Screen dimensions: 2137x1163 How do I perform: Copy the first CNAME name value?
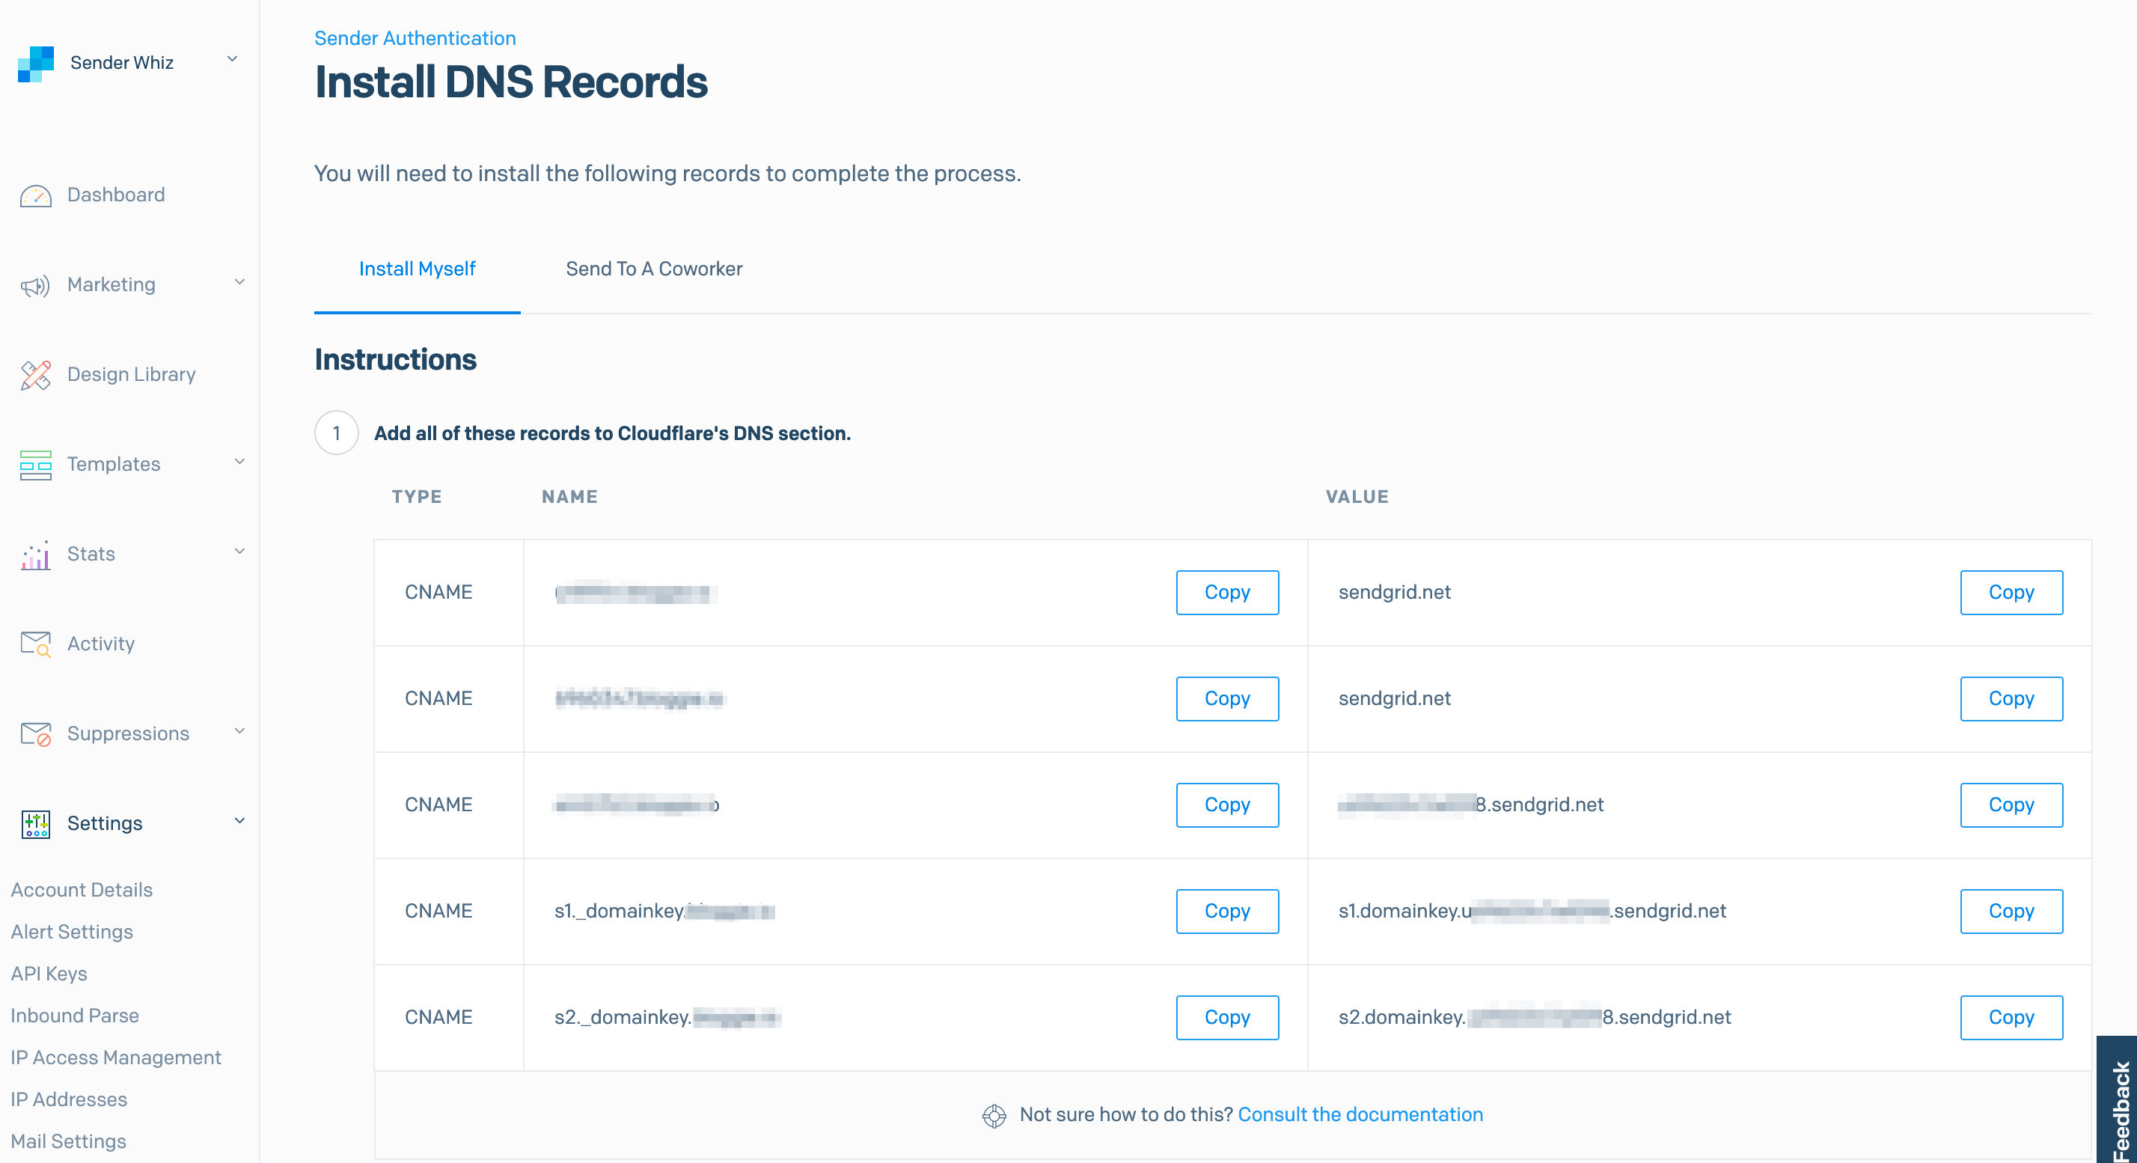[1225, 591]
